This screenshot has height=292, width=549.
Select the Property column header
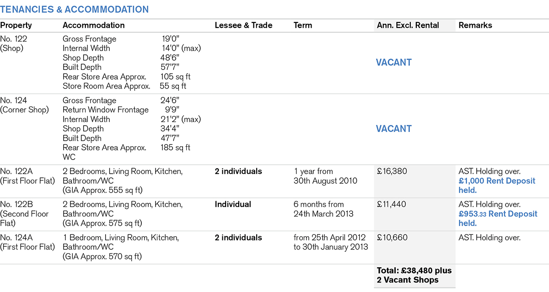coord(16,26)
